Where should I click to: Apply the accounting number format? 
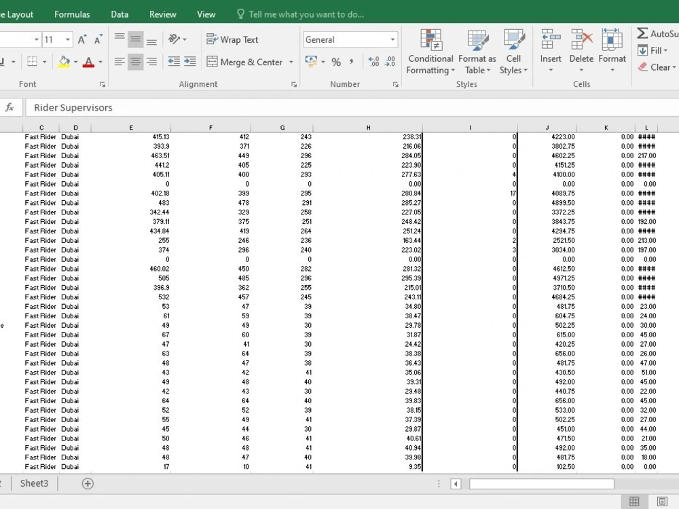311,61
